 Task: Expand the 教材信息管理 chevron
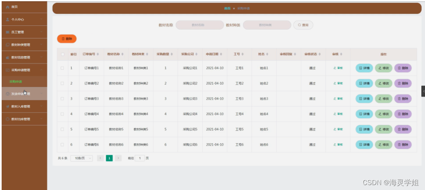(41, 57)
